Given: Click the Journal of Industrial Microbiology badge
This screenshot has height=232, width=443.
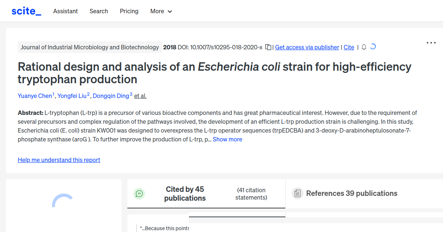Looking at the screenshot, I should pos(90,47).
